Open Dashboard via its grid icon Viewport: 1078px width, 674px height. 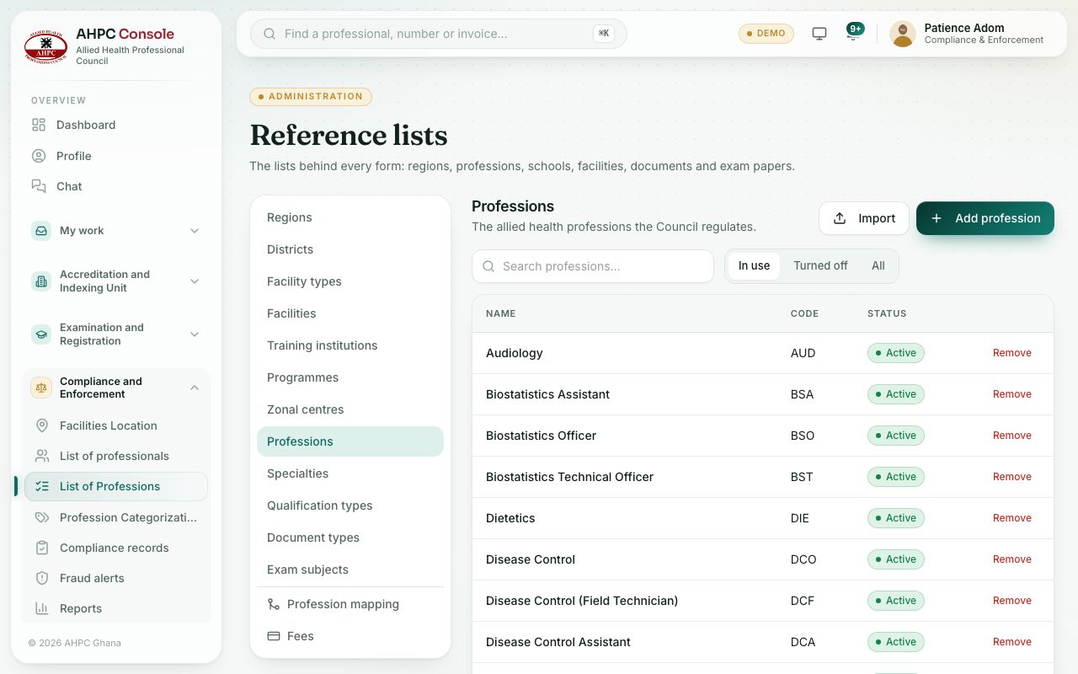pyautogui.click(x=39, y=125)
